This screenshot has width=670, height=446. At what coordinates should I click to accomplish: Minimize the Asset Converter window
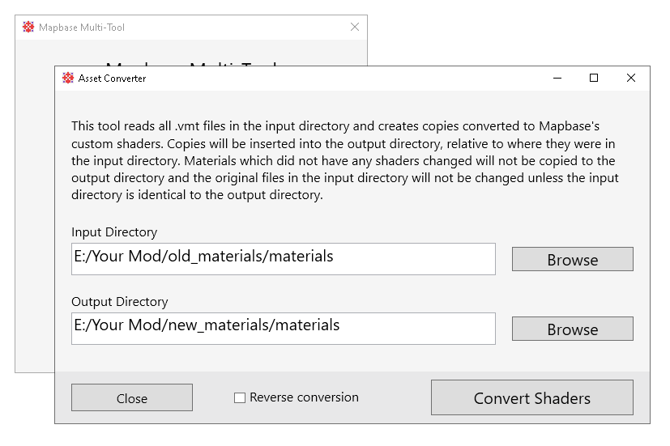point(557,79)
